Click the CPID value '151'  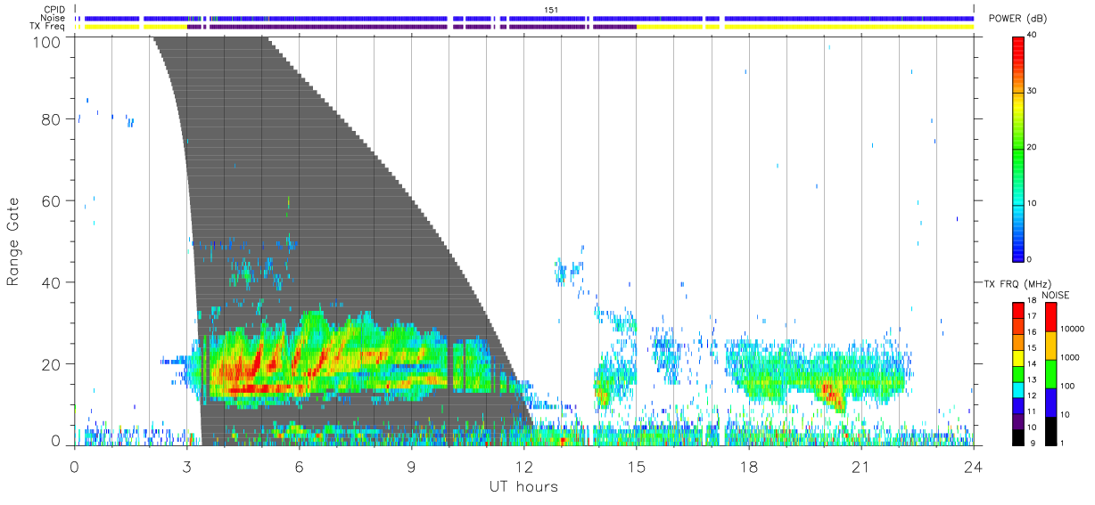tap(553, 10)
